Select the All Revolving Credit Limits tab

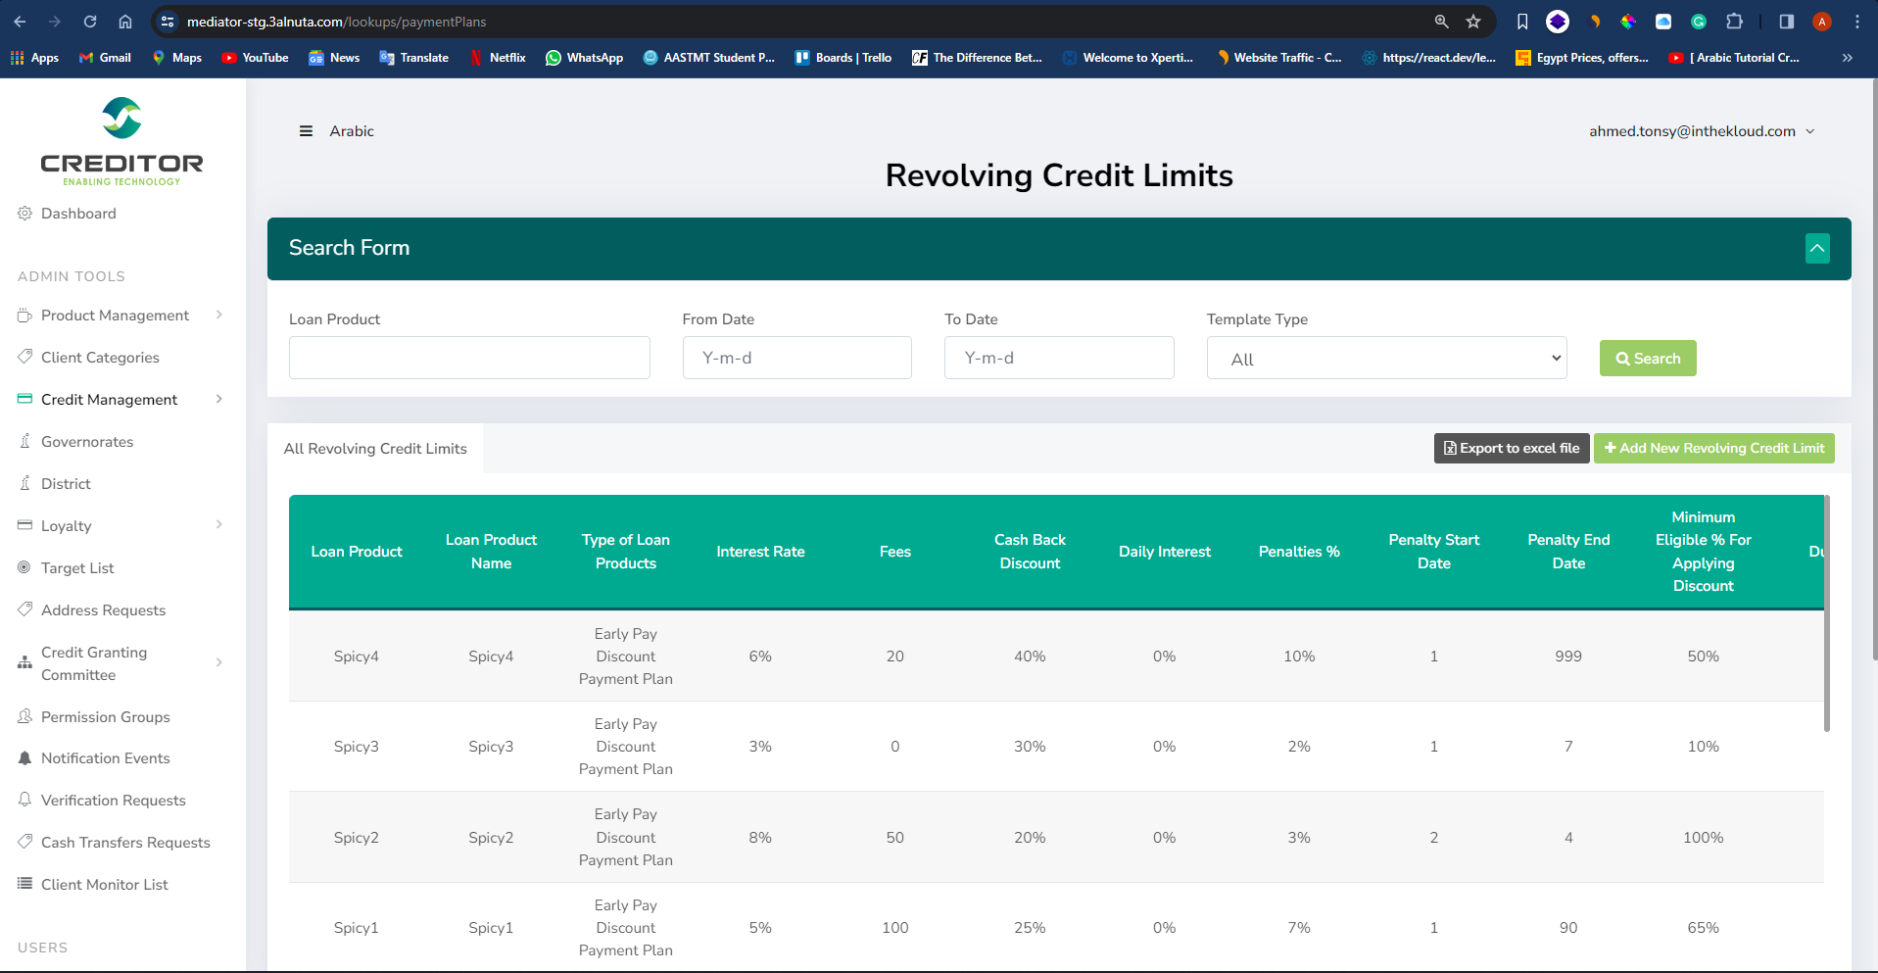pos(375,449)
